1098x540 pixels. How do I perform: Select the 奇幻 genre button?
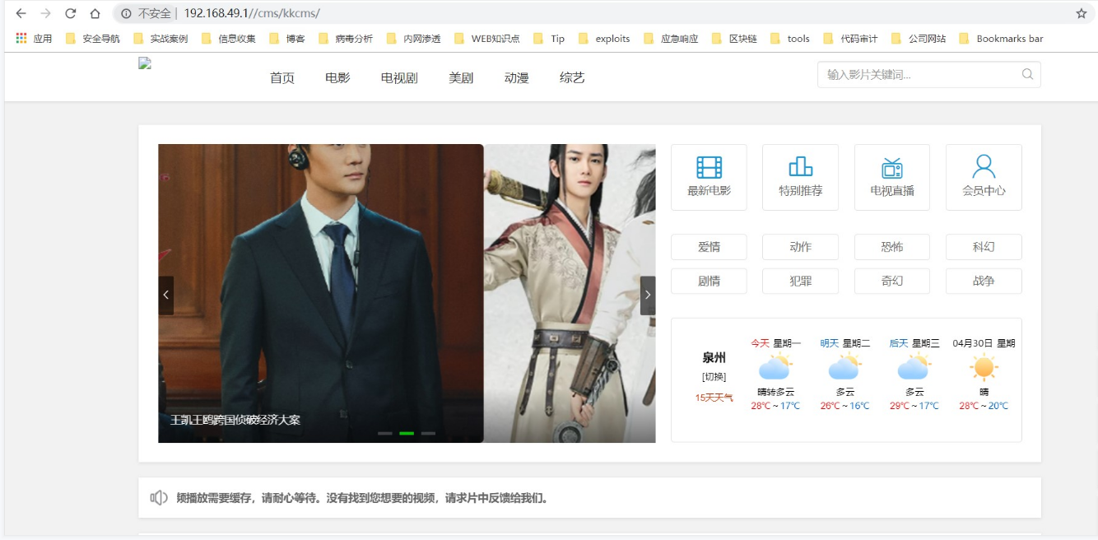[x=892, y=281]
